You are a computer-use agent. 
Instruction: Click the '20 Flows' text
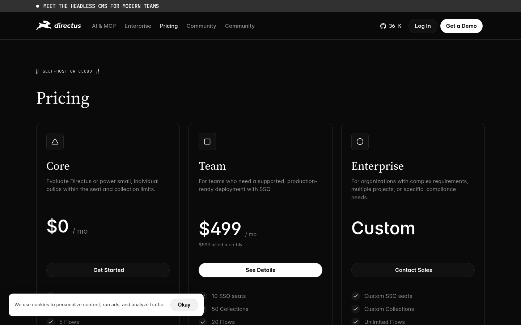[223, 322]
